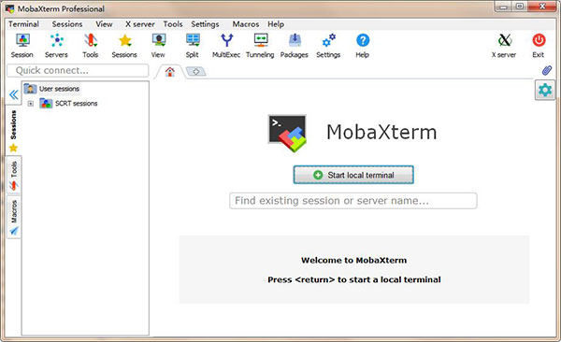Toggle the X server toolbar icon
This screenshot has width=561, height=342.
click(504, 46)
